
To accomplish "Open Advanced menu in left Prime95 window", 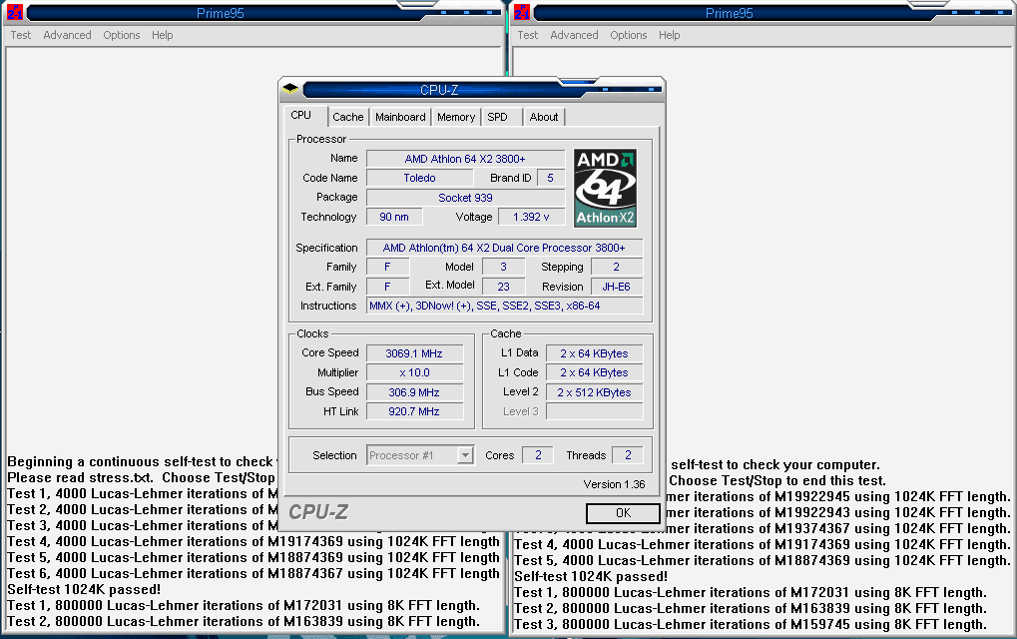I will click(68, 35).
